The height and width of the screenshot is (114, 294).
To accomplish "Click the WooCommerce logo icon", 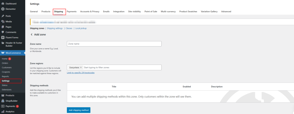I will (x=3, y=53).
